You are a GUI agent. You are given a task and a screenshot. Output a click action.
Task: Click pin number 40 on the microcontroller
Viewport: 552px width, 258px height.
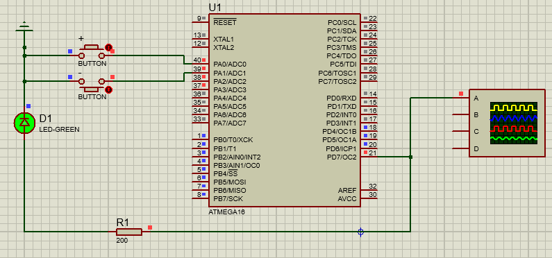(197, 60)
